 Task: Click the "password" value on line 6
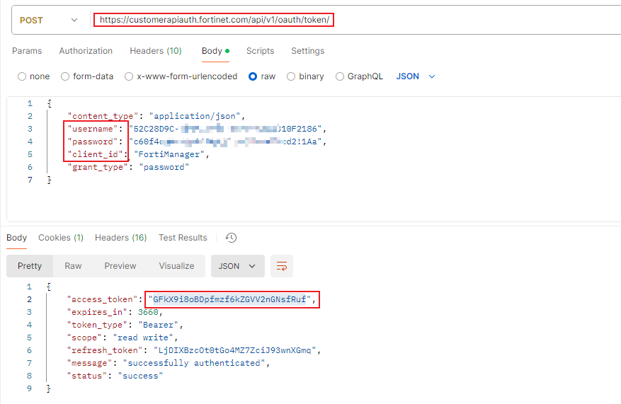(x=164, y=167)
